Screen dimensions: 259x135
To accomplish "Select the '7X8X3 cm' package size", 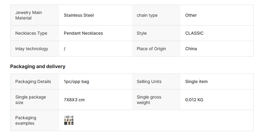I will pos(74,100).
